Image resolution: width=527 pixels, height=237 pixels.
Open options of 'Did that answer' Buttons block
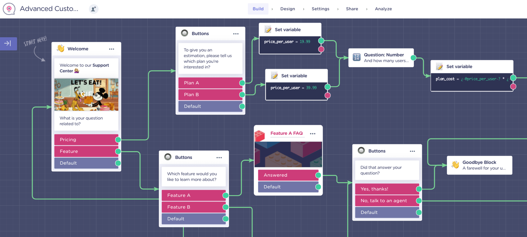(x=412, y=151)
